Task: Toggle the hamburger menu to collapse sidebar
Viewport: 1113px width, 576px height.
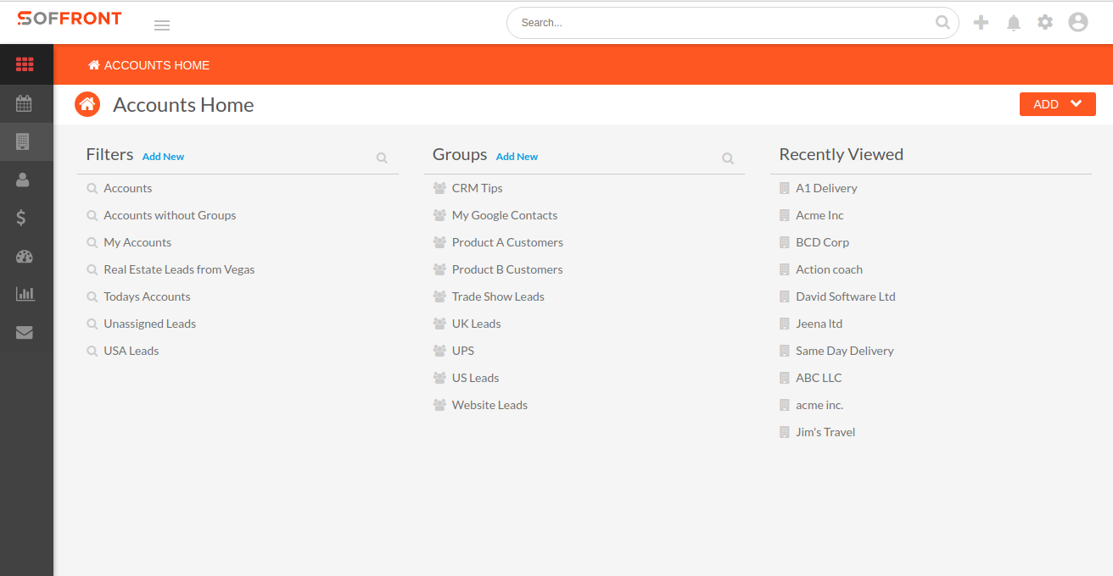Action: pos(162,25)
